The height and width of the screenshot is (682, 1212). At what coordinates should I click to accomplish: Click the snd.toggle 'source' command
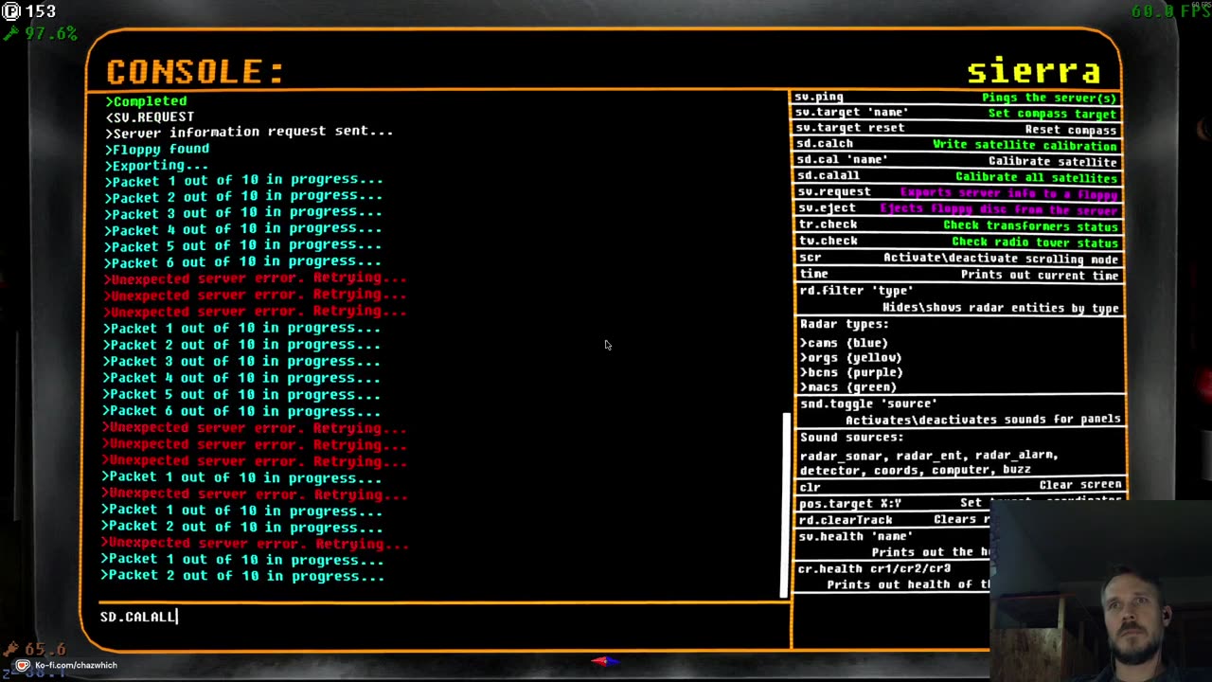(868, 404)
